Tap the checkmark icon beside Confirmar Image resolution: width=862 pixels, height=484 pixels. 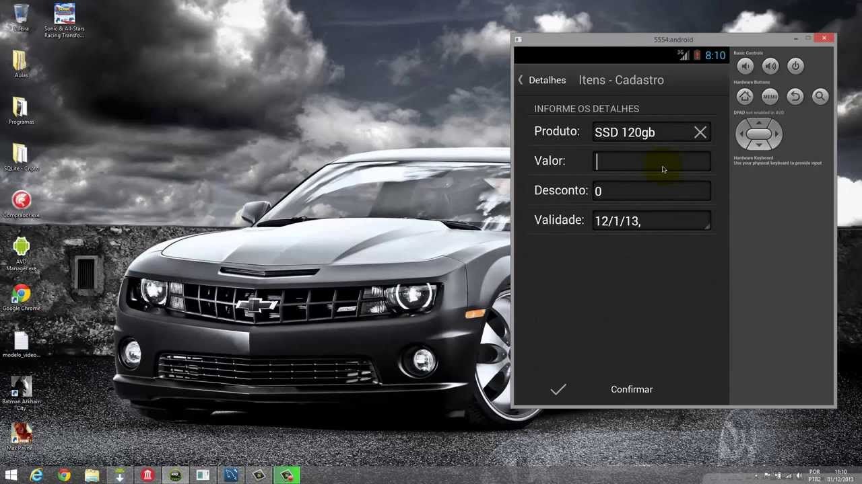pyautogui.click(x=558, y=389)
